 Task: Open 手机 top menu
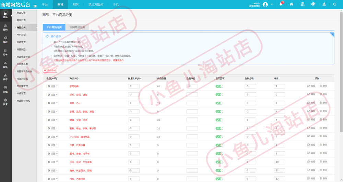(116, 4)
